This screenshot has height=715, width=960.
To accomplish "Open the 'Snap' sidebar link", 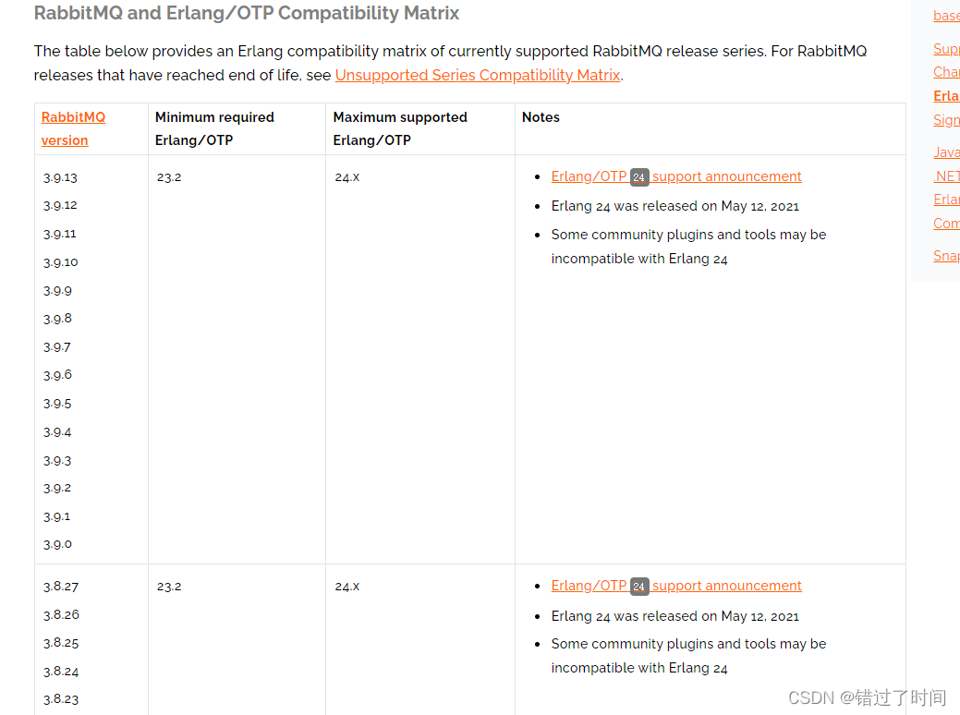I will [x=946, y=255].
